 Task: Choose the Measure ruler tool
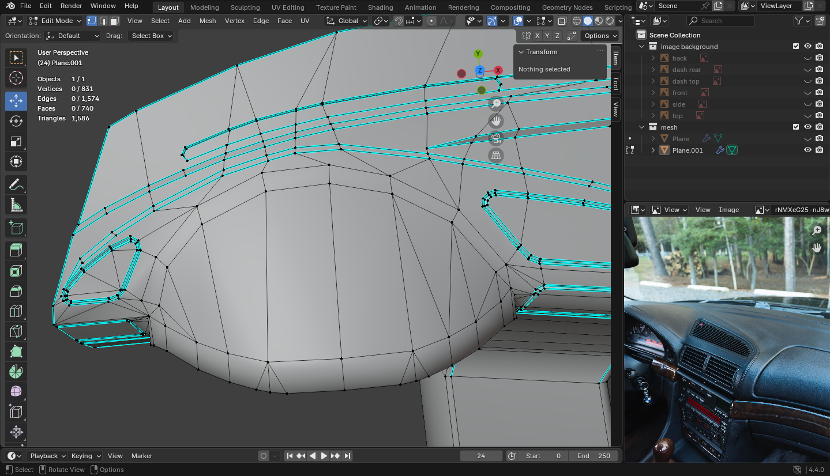coord(16,205)
